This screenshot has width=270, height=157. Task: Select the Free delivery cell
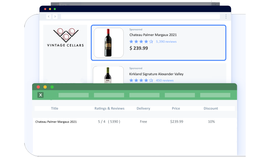(x=143, y=122)
